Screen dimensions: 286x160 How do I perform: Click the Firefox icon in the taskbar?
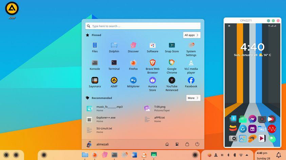95,155
